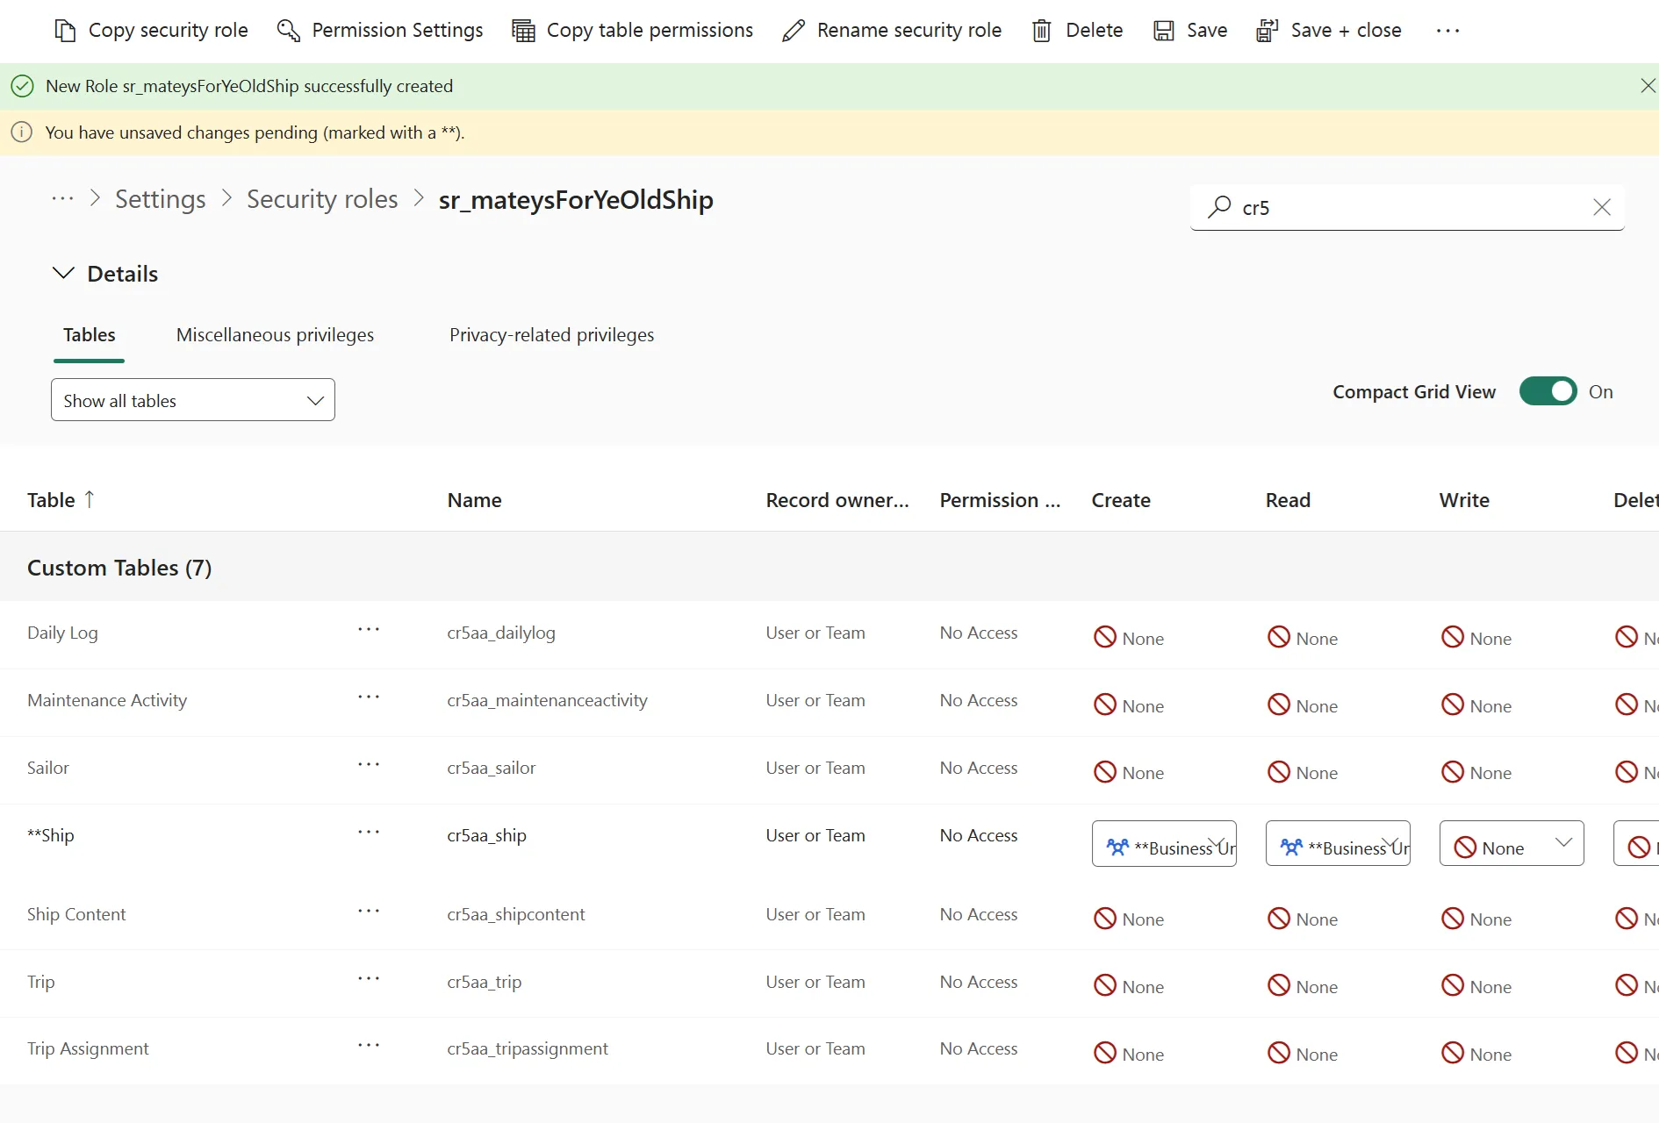Open more options for Maintenance Activity row
This screenshot has width=1659, height=1123.
tap(369, 697)
